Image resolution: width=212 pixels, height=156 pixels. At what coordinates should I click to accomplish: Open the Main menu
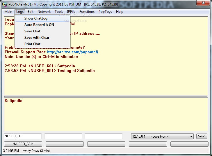(x=8, y=12)
